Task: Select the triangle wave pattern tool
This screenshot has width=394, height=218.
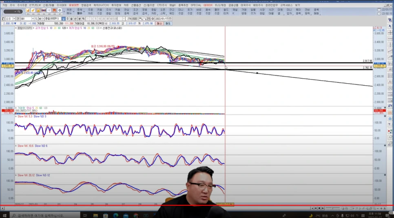Action: tap(390, 82)
